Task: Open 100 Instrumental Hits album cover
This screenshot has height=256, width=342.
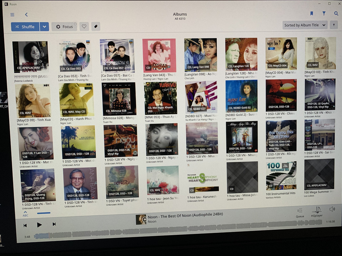Action: (x=281, y=176)
